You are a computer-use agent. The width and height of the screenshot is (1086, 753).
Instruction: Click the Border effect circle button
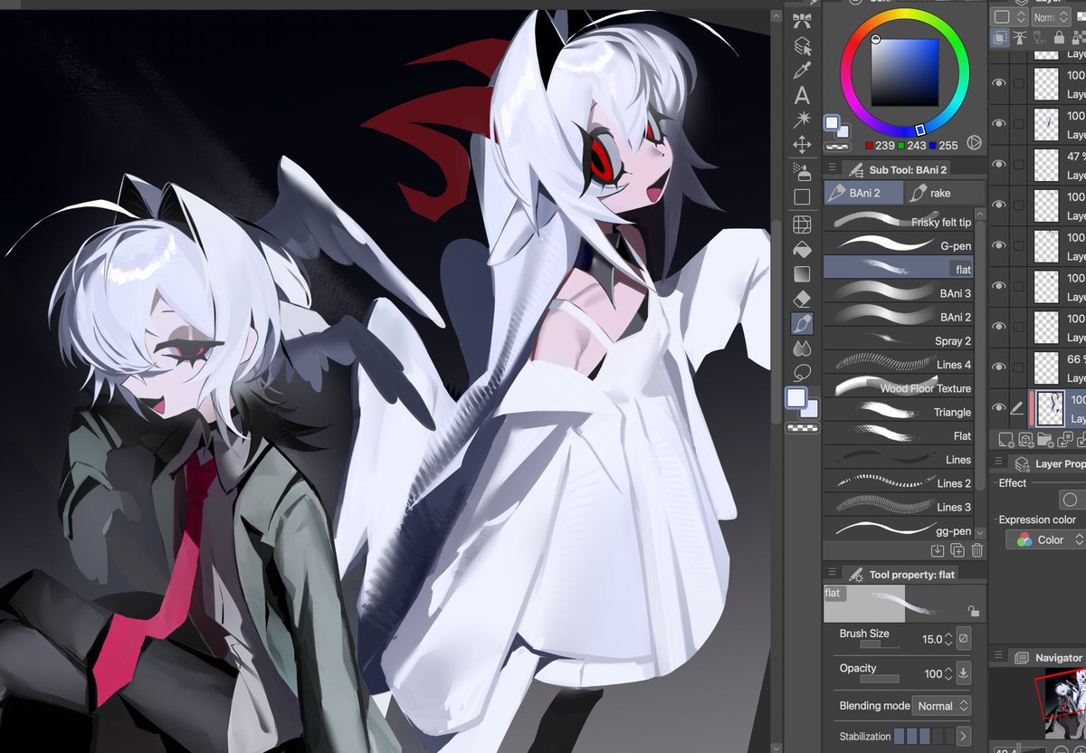(1071, 500)
